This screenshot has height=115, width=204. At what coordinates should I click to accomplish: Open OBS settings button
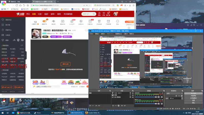[193, 100]
